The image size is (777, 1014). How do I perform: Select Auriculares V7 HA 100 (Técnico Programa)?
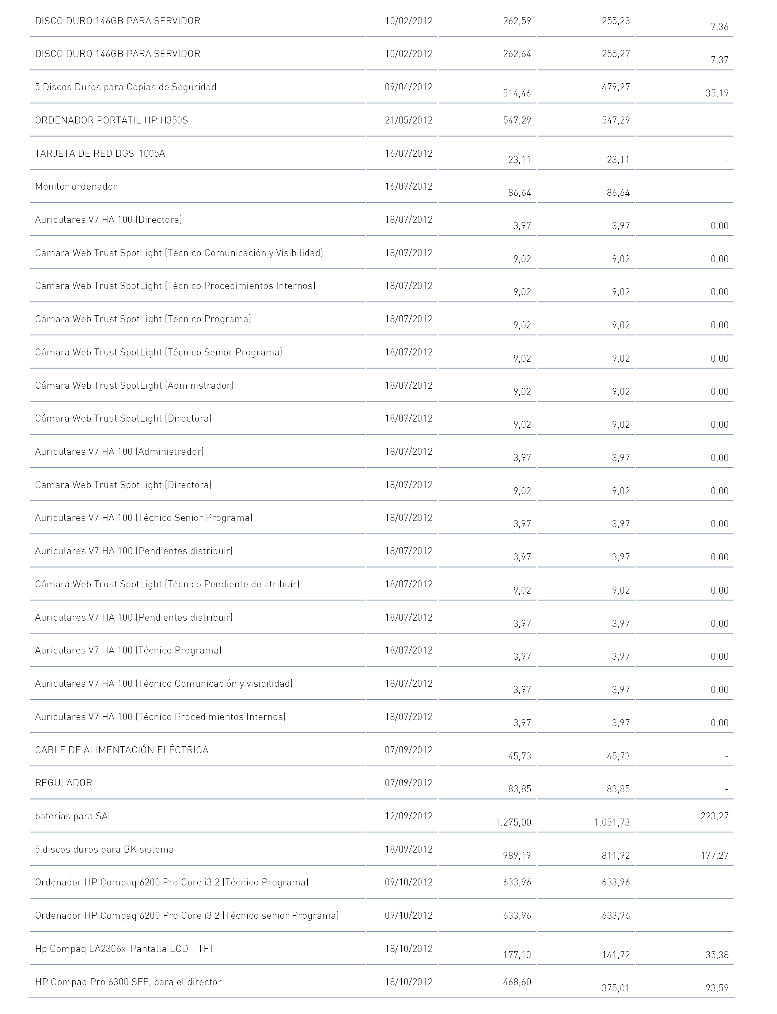[128, 650]
